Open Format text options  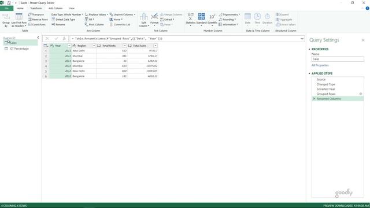pos(154,20)
